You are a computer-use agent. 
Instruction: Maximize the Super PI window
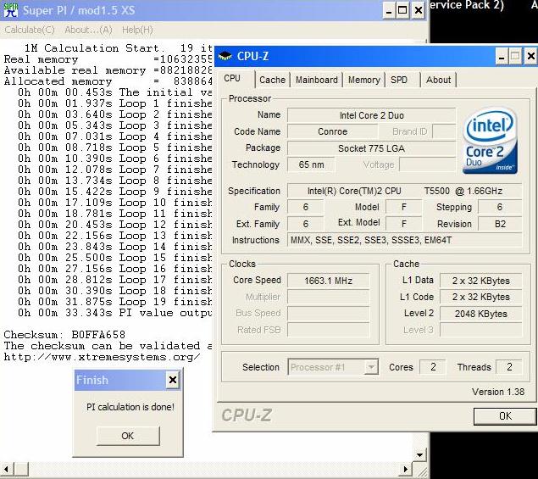[402, 10]
